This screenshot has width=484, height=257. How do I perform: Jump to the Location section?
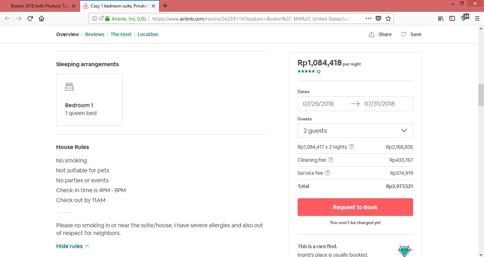(148, 34)
